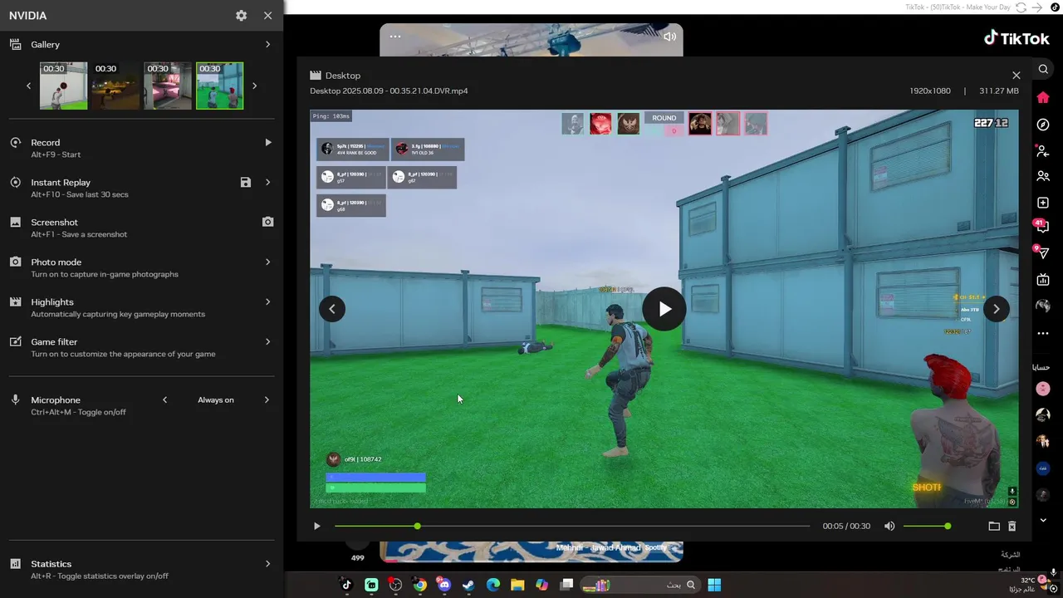Open the Record menu entry
This screenshot has width=1063, height=598.
tap(46, 142)
